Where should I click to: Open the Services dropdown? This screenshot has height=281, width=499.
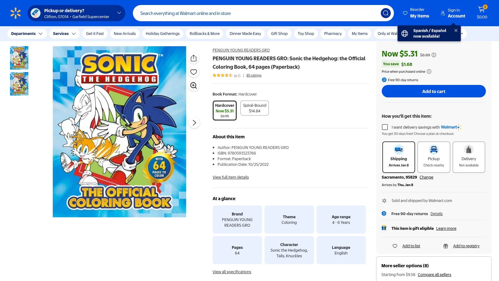(64, 33)
